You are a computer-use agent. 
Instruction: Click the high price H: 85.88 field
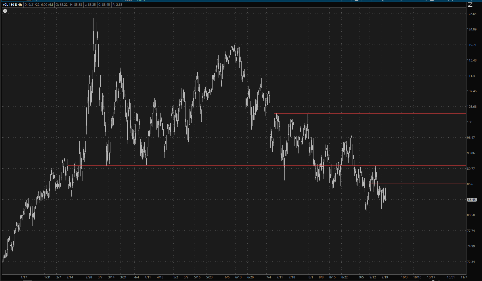tap(76, 5)
